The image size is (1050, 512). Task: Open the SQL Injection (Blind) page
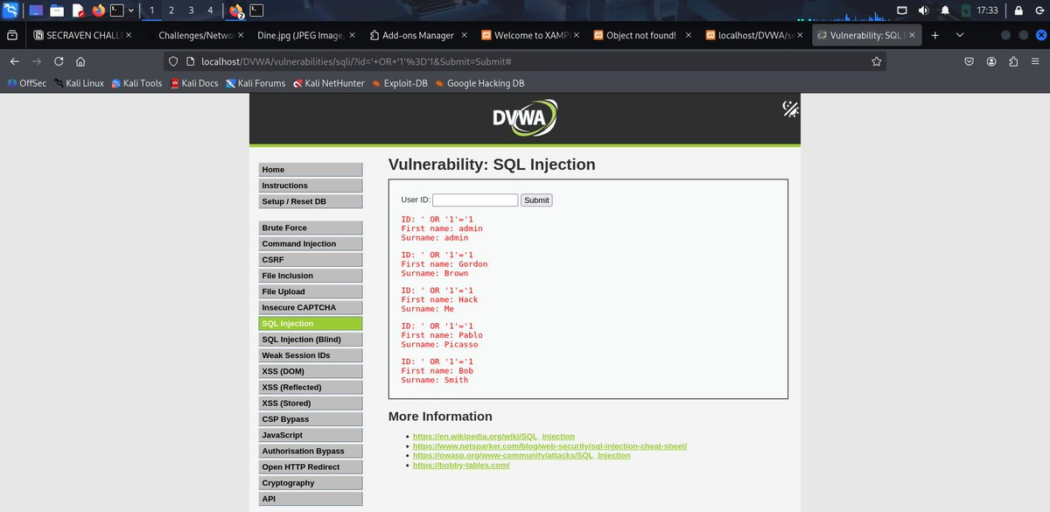(x=311, y=340)
